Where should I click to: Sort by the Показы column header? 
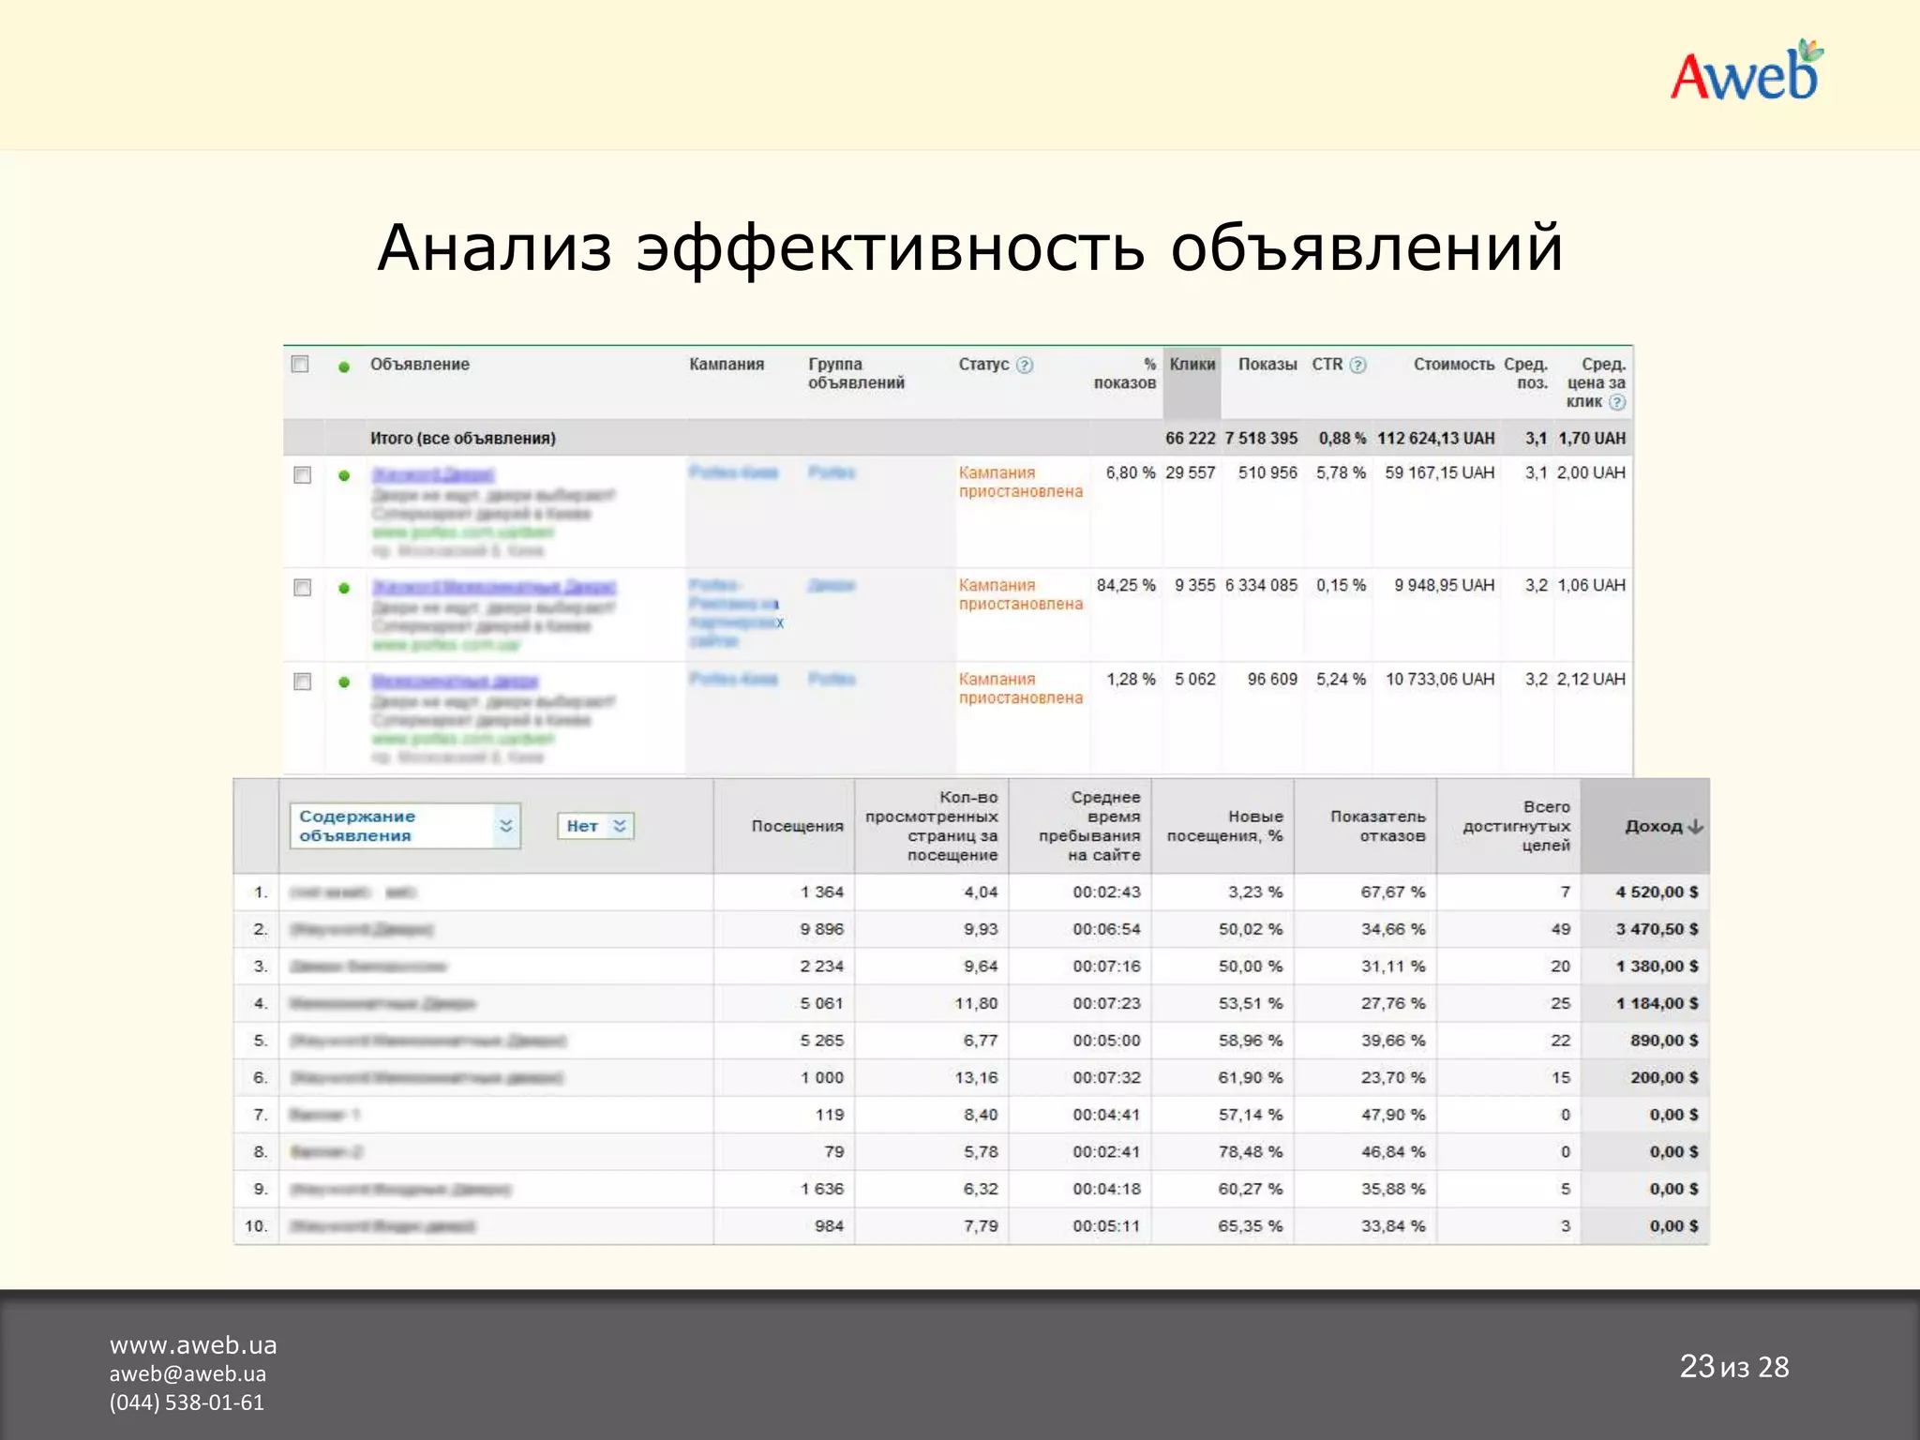pos(1267,364)
